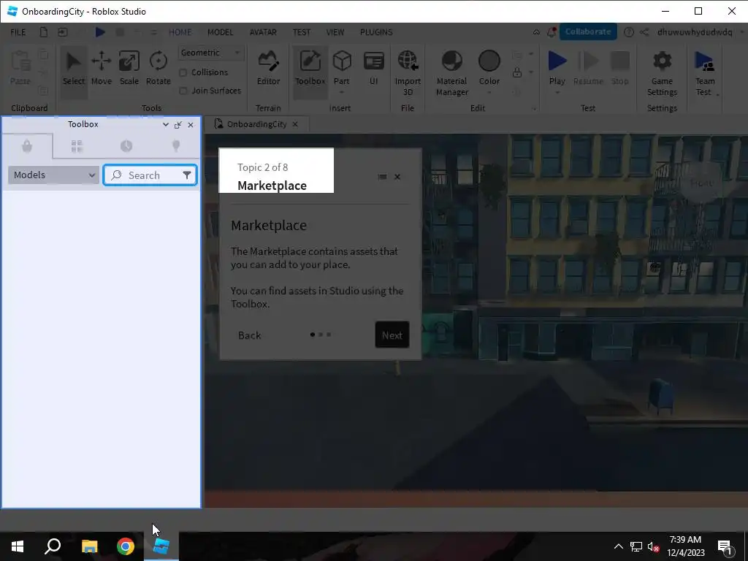Switch to the AVATAR ribbon tab
Viewport: 748px width, 561px height.
click(263, 32)
